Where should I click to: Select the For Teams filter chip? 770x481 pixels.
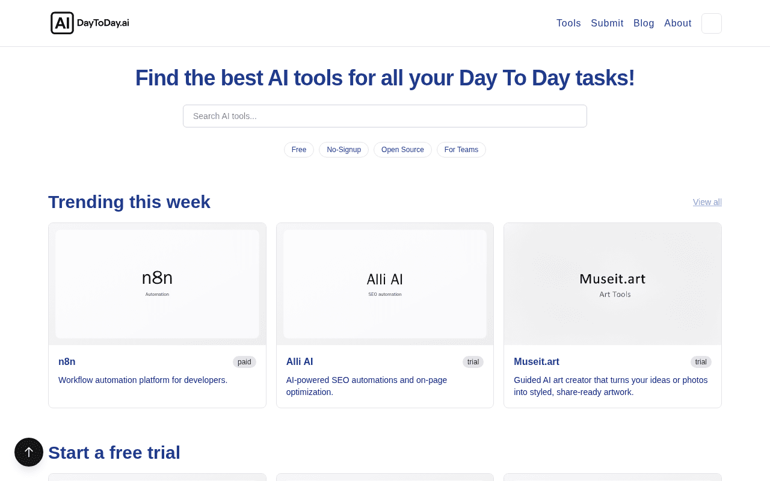pyautogui.click(x=461, y=150)
